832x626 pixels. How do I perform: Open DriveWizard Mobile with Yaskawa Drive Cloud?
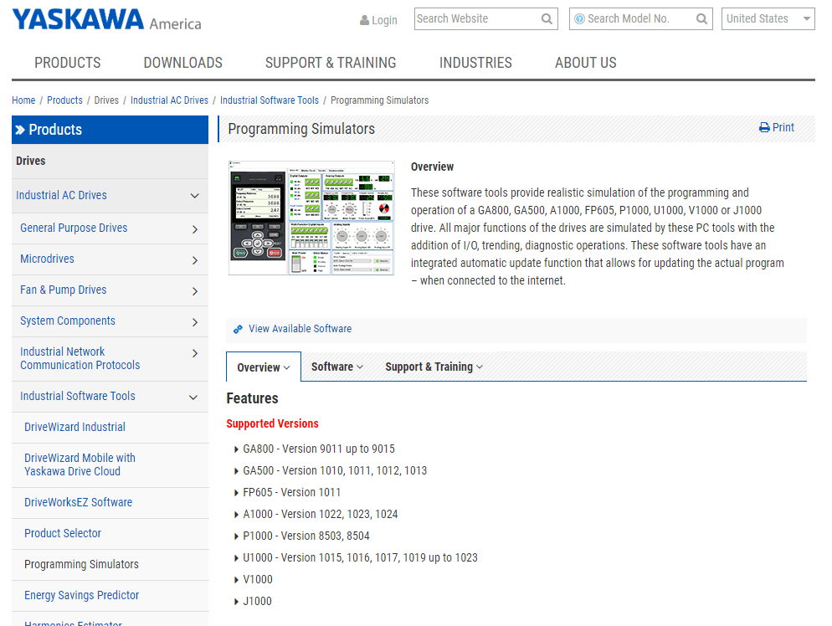(80, 464)
